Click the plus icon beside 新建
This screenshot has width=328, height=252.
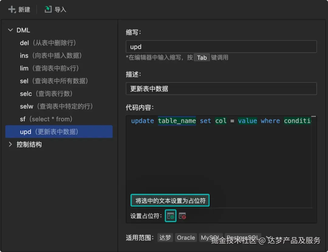pyautogui.click(x=12, y=9)
